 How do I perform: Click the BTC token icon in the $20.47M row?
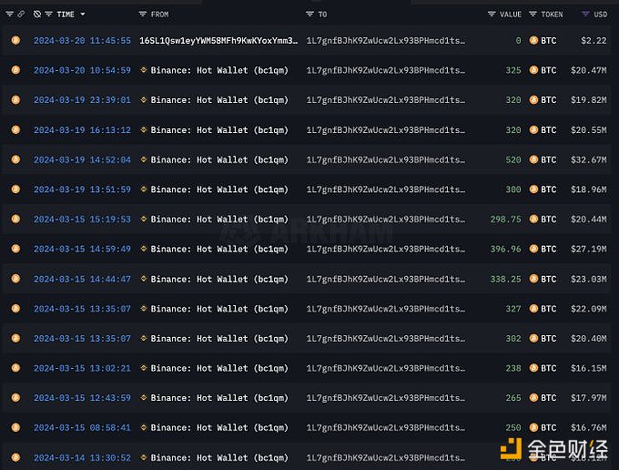pos(533,70)
